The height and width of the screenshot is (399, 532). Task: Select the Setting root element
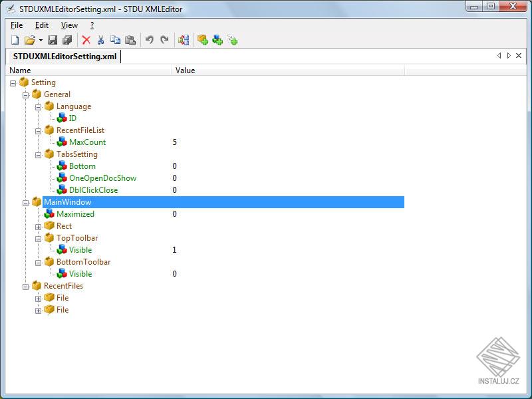coord(43,82)
